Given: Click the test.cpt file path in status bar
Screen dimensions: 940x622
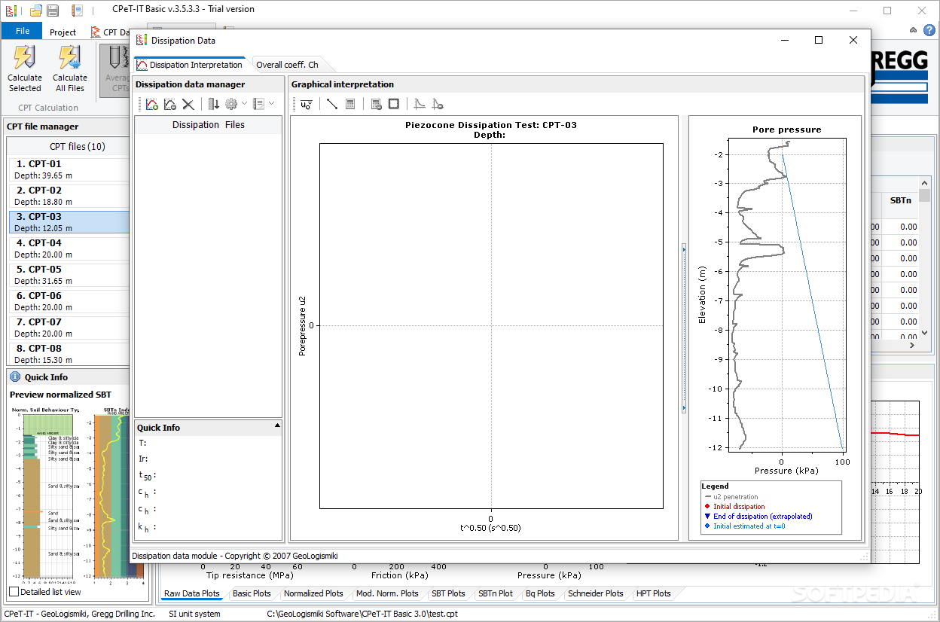Looking at the screenshot, I should (362, 614).
